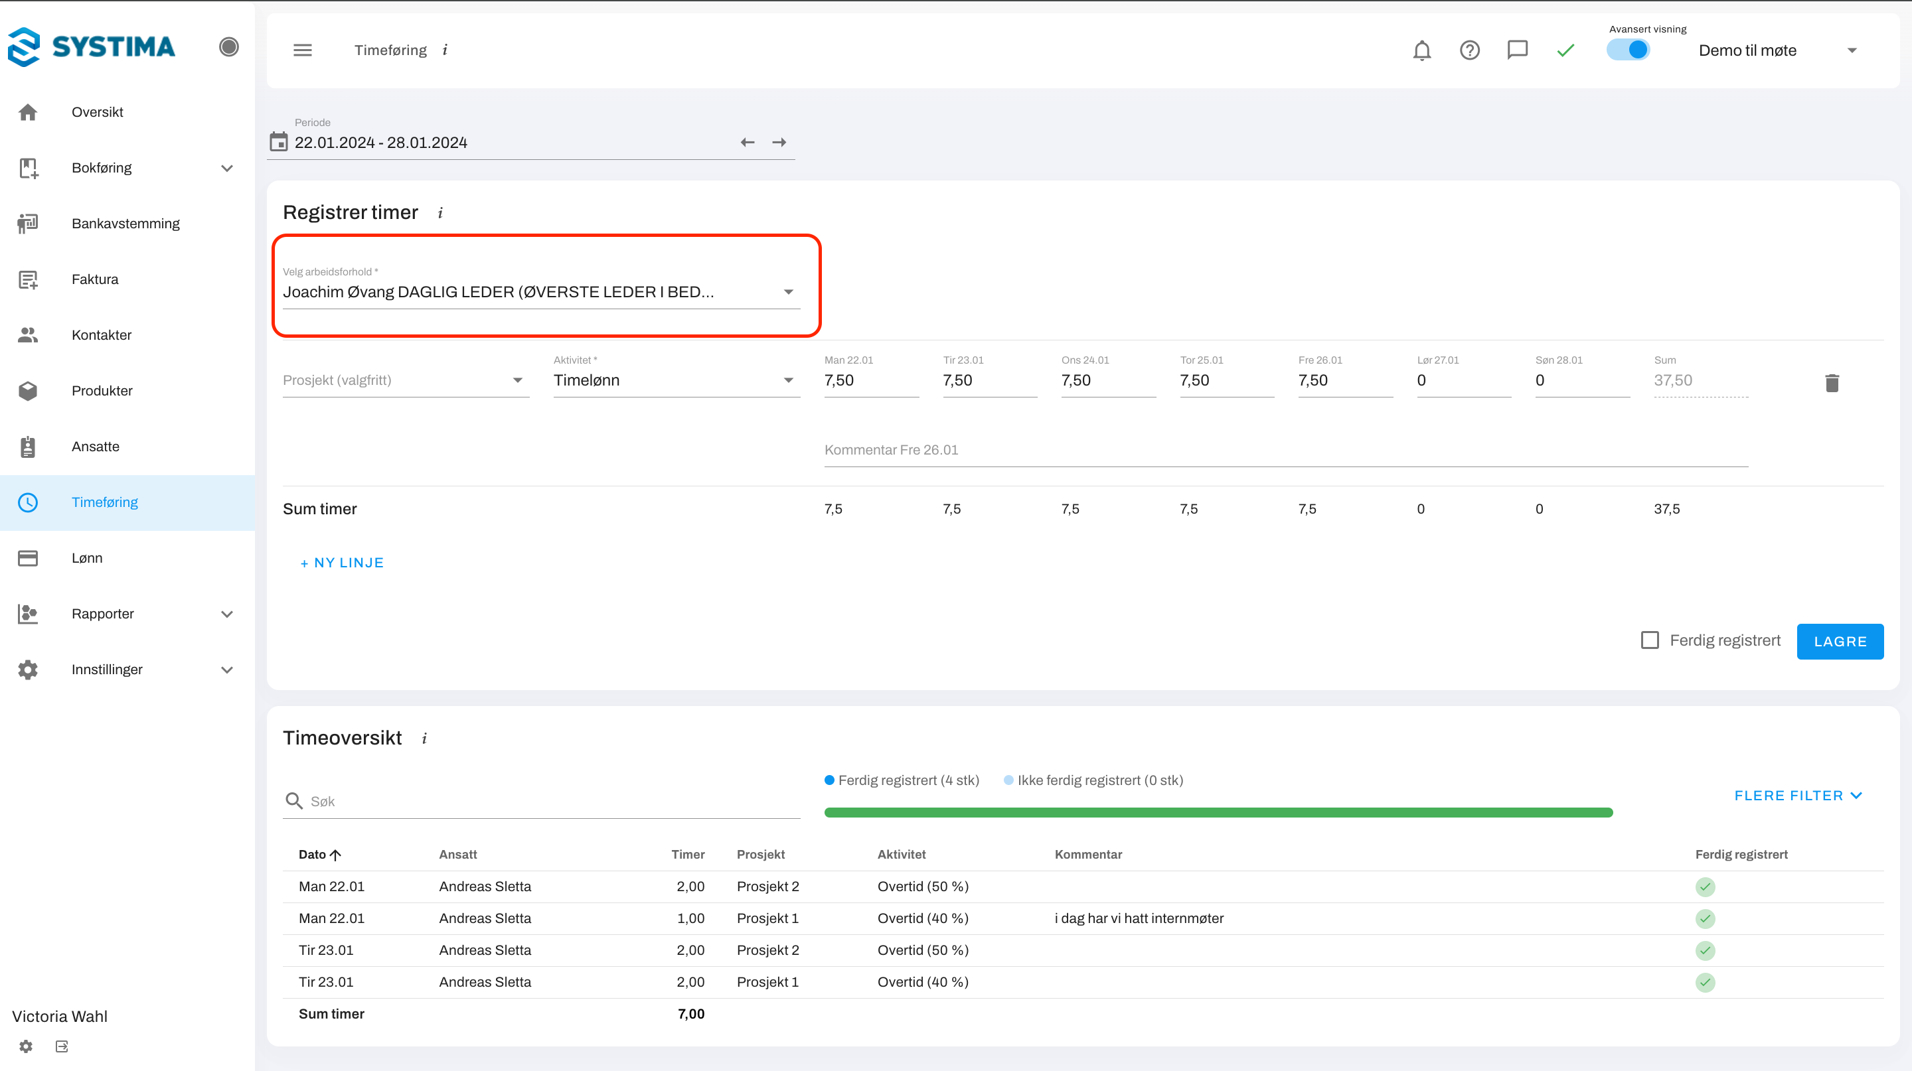Click the info icon beside Timeoversikt
This screenshot has width=1912, height=1071.
pos(425,739)
